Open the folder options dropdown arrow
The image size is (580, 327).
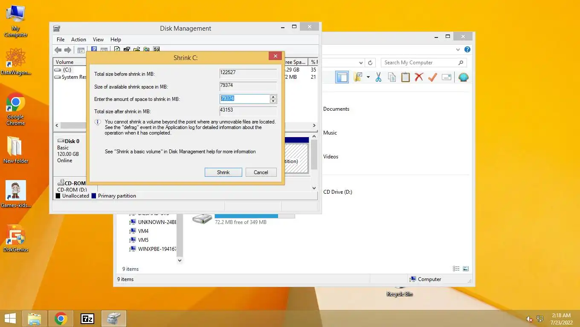coord(368,77)
